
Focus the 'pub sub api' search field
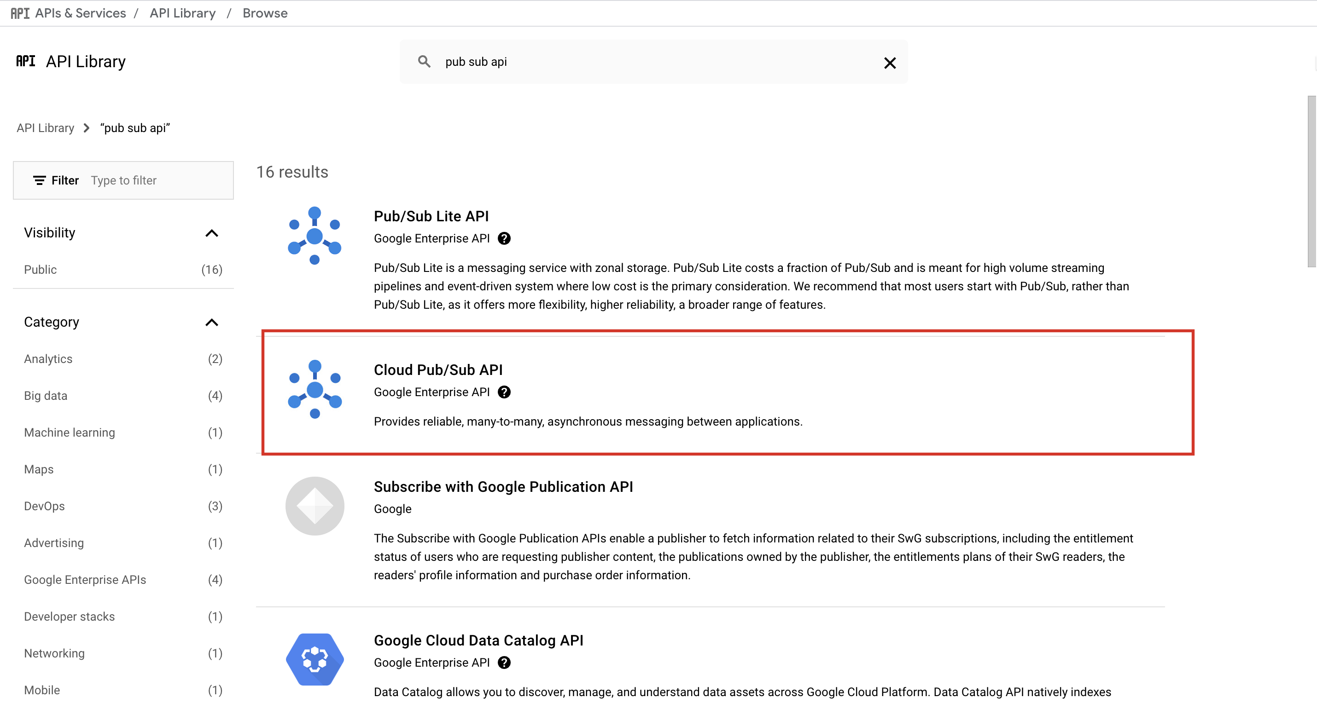[654, 62]
